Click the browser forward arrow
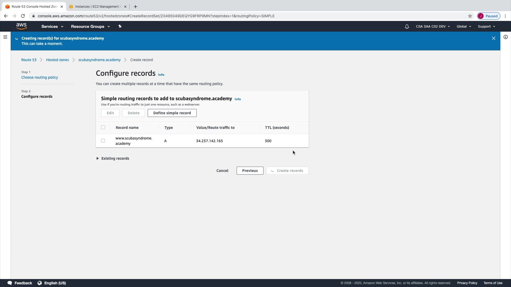511x287 pixels. (x=14, y=16)
